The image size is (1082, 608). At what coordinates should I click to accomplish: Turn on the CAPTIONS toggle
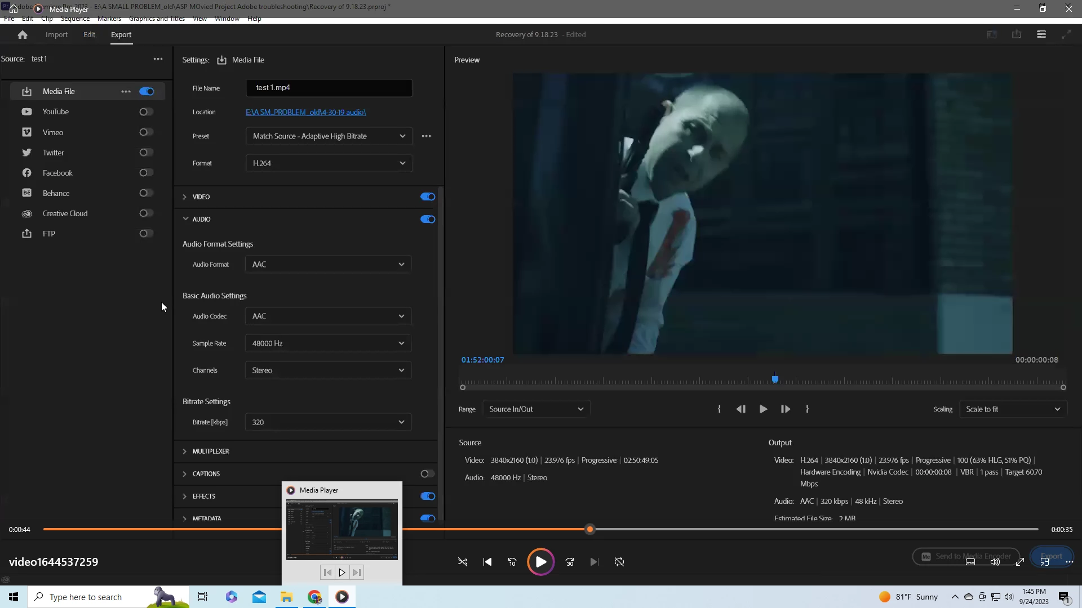click(428, 474)
